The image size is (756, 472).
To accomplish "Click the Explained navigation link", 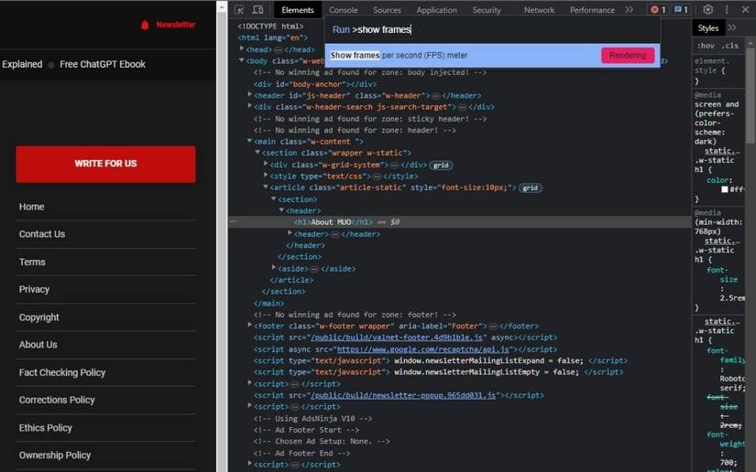I will (x=22, y=64).
